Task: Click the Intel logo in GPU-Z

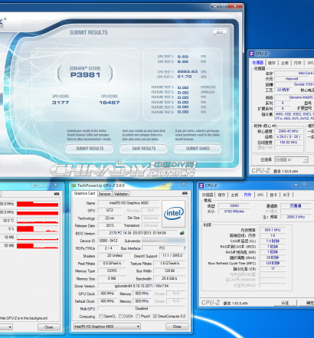Action: (x=174, y=214)
